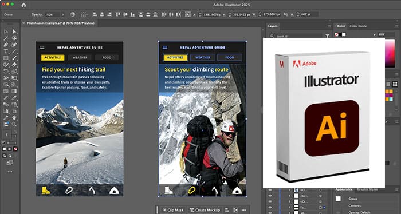
Task: Select the Zoom tool
Action: (x=14, y=124)
